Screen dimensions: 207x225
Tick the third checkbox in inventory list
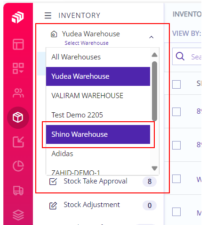click(x=176, y=145)
